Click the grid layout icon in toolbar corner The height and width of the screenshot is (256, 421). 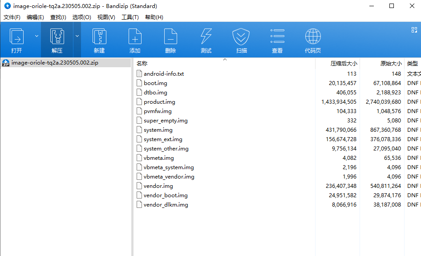tap(414, 30)
